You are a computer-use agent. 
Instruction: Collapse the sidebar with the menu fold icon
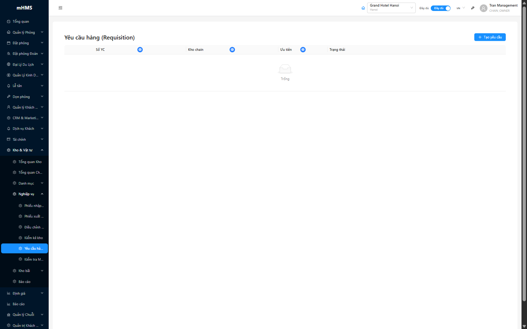(x=60, y=8)
